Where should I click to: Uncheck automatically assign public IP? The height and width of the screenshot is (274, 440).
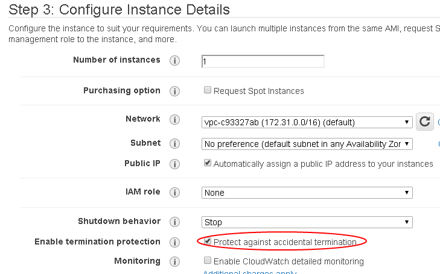point(208,163)
